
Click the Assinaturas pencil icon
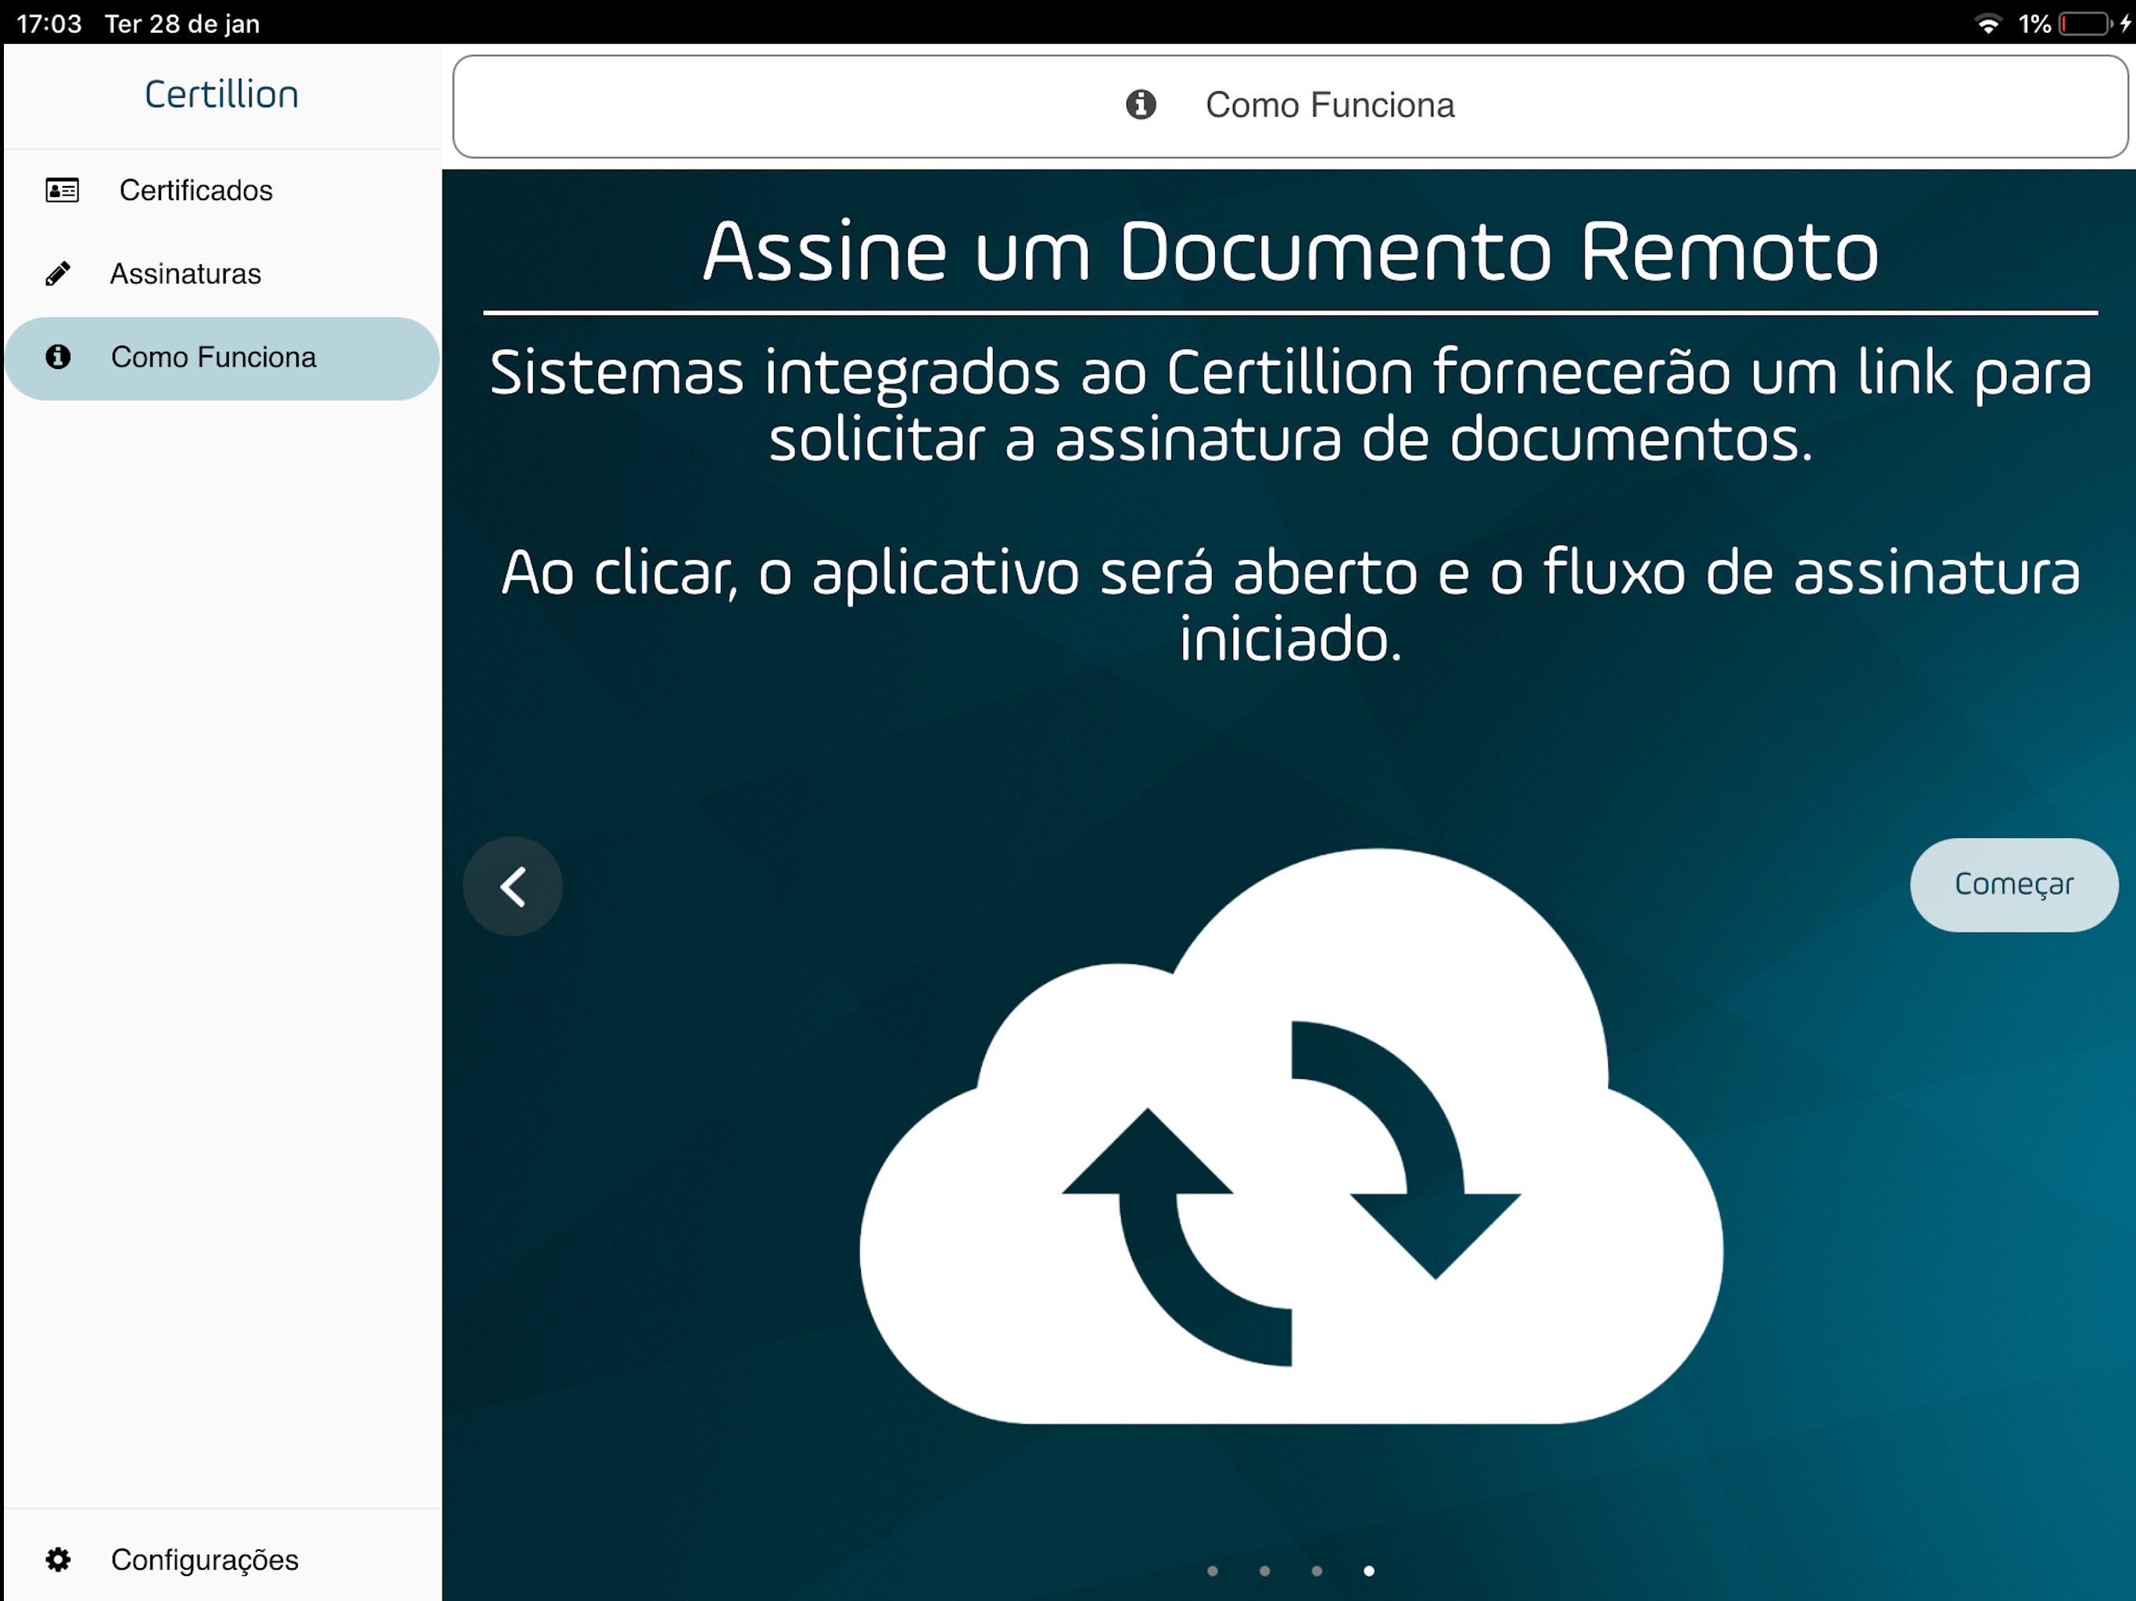(x=58, y=274)
